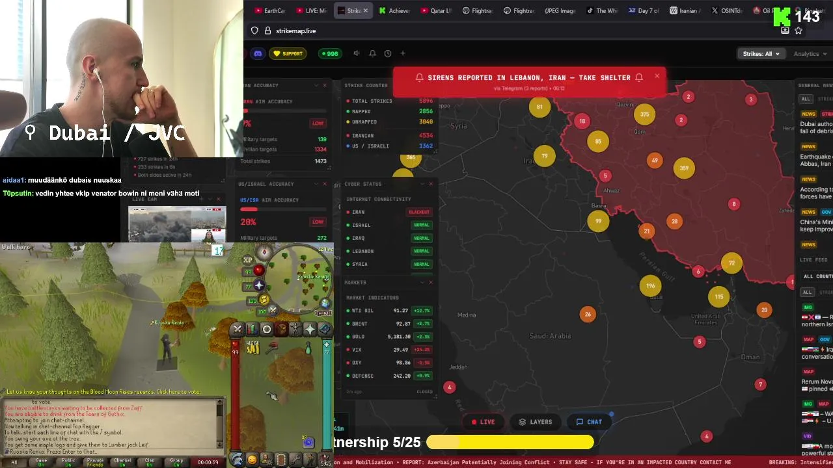Toggle the Channel chat filter
833x468 pixels.
[x=122, y=461]
